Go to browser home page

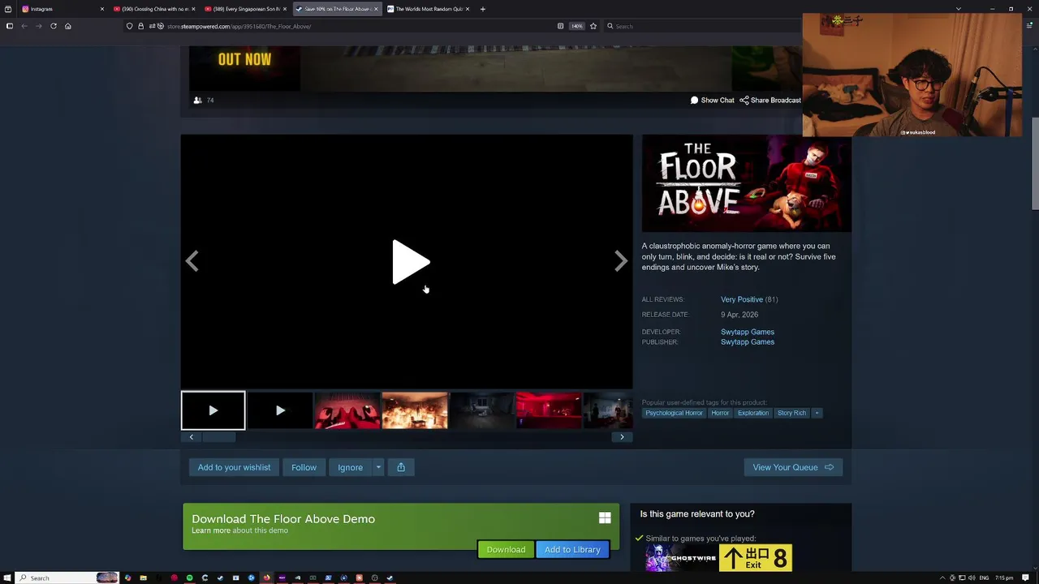coord(67,26)
